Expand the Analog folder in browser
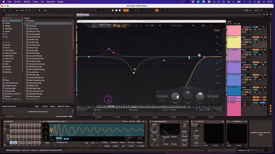This screenshot has height=154, width=275. coord(25,21)
